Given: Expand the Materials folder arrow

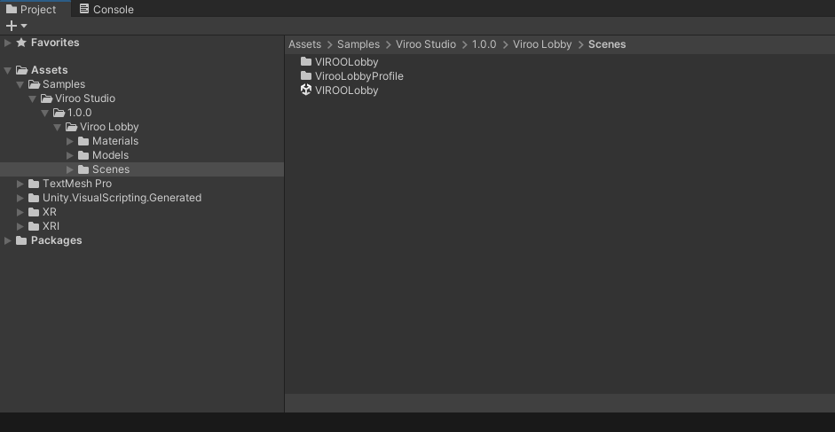Looking at the screenshot, I should click(70, 141).
